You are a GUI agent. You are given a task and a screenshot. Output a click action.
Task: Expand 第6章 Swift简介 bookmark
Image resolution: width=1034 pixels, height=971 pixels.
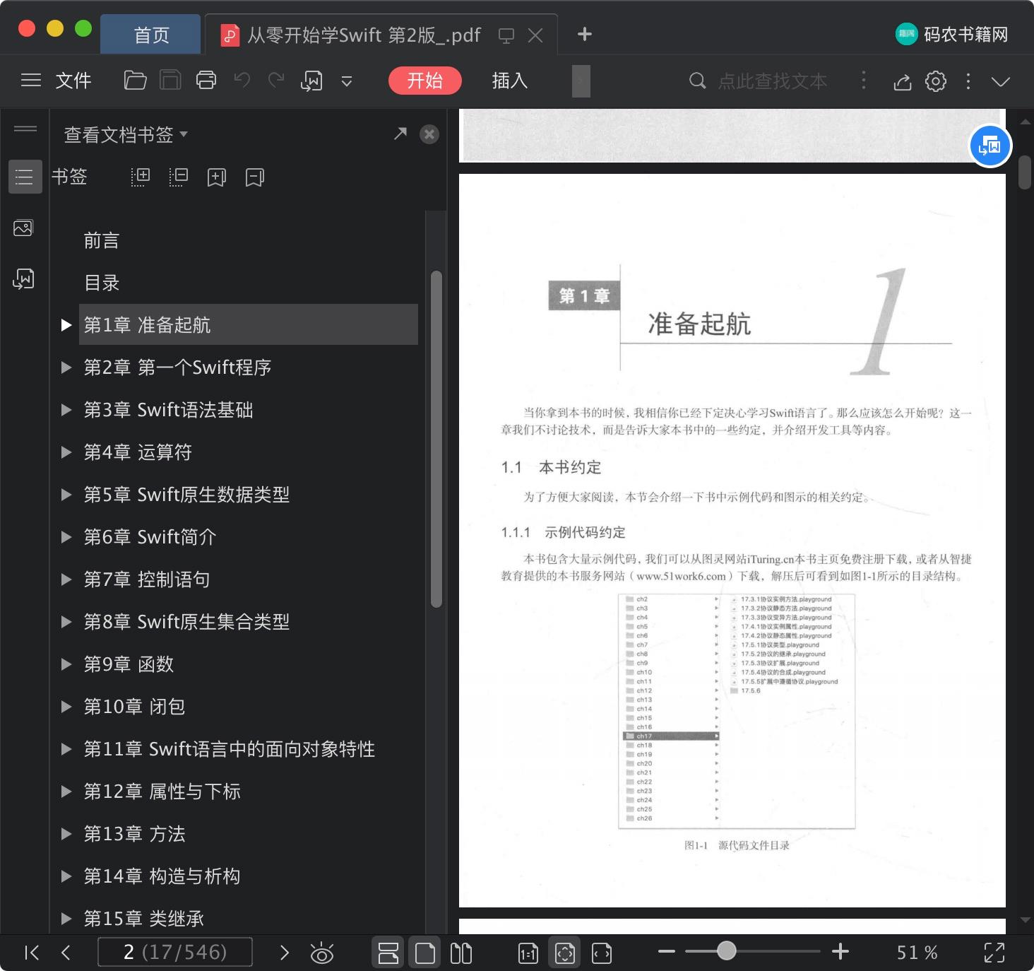tap(66, 537)
